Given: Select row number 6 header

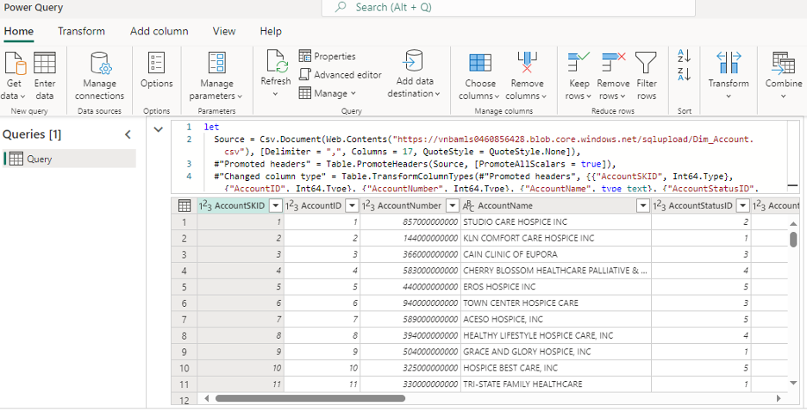Looking at the screenshot, I should [x=184, y=303].
